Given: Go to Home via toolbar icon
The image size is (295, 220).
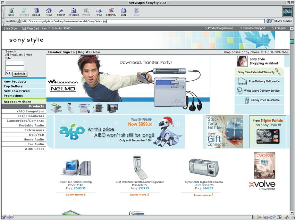Looking at the screenshot, I should (49, 12).
